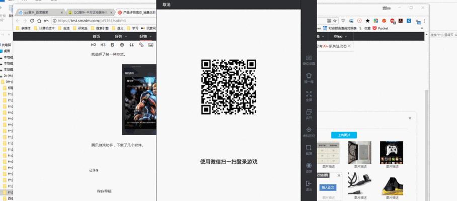This screenshot has height=201, width=457.
Task: Select the 产品评测提交 browser tab
Action: pos(135,13)
